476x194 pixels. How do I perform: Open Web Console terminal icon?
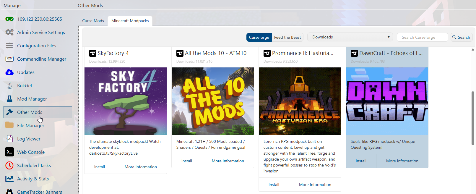click(9, 152)
